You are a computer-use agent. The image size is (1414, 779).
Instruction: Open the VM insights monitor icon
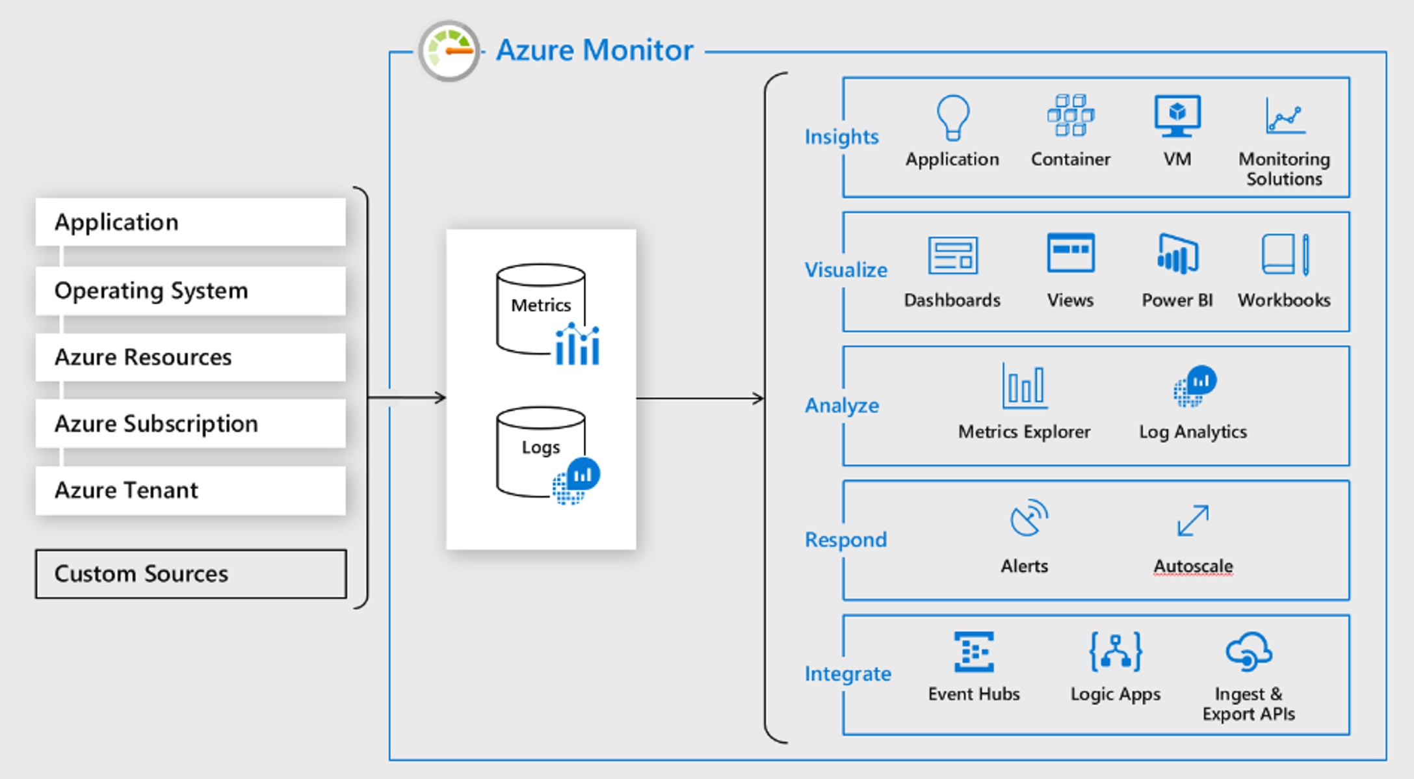1177,116
